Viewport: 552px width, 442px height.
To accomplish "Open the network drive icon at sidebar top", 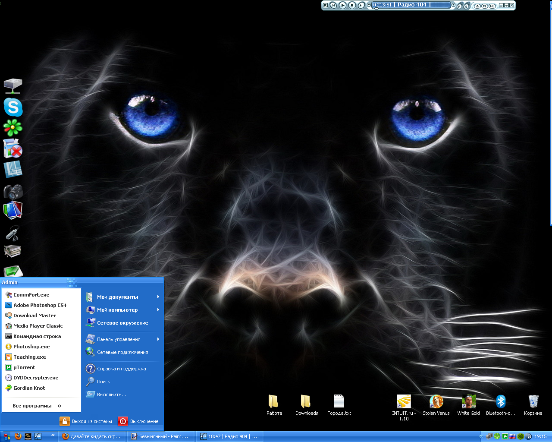I will 13,86.
